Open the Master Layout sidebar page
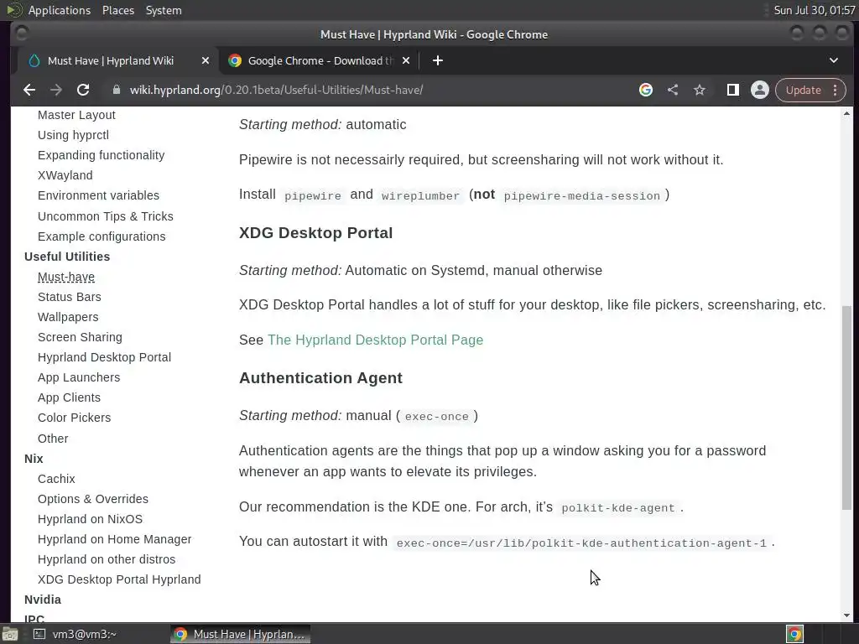This screenshot has width=859, height=644. click(x=76, y=115)
